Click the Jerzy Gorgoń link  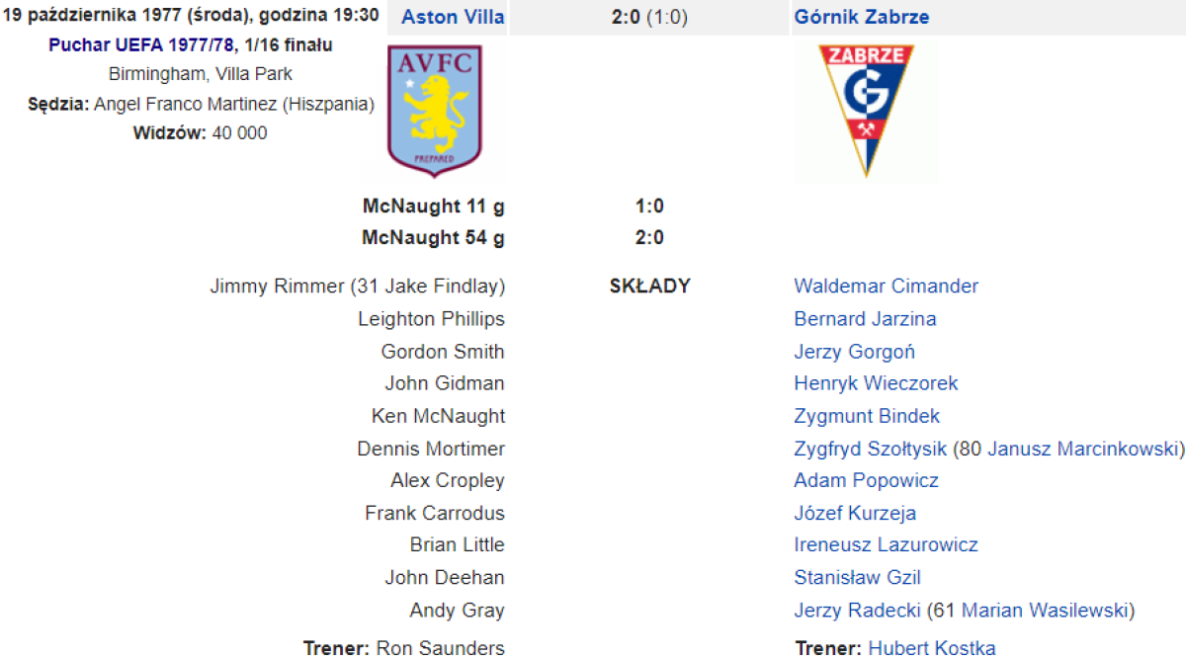pyautogui.click(x=854, y=352)
